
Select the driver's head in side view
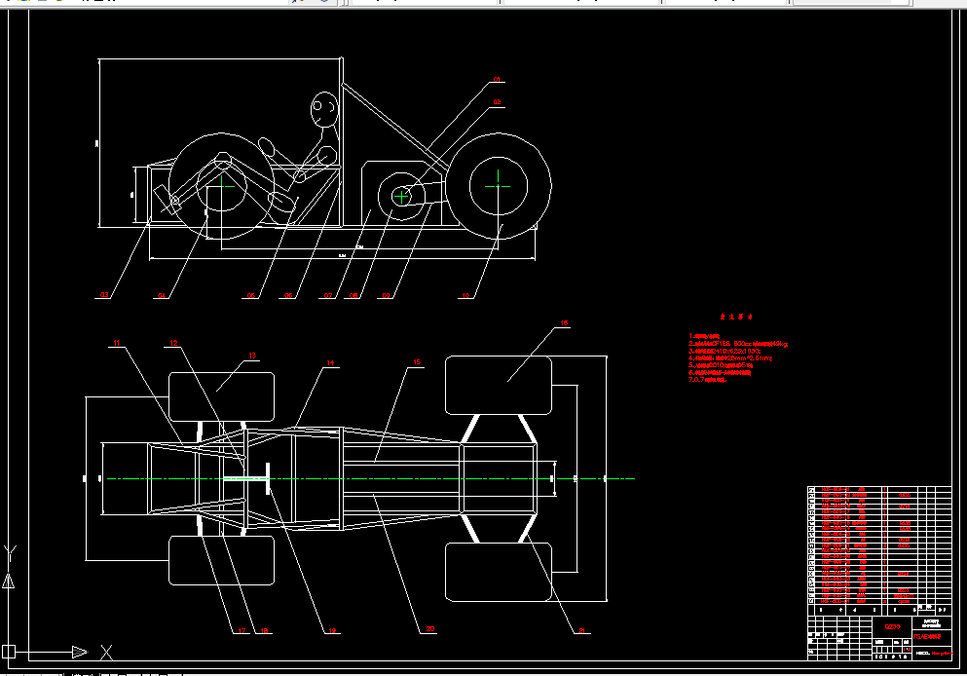pyautogui.click(x=324, y=109)
